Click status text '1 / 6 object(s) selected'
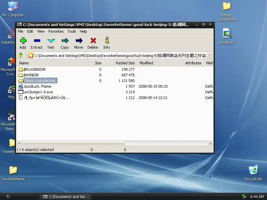This screenshot has height=200, width=267. coord(35,150)
